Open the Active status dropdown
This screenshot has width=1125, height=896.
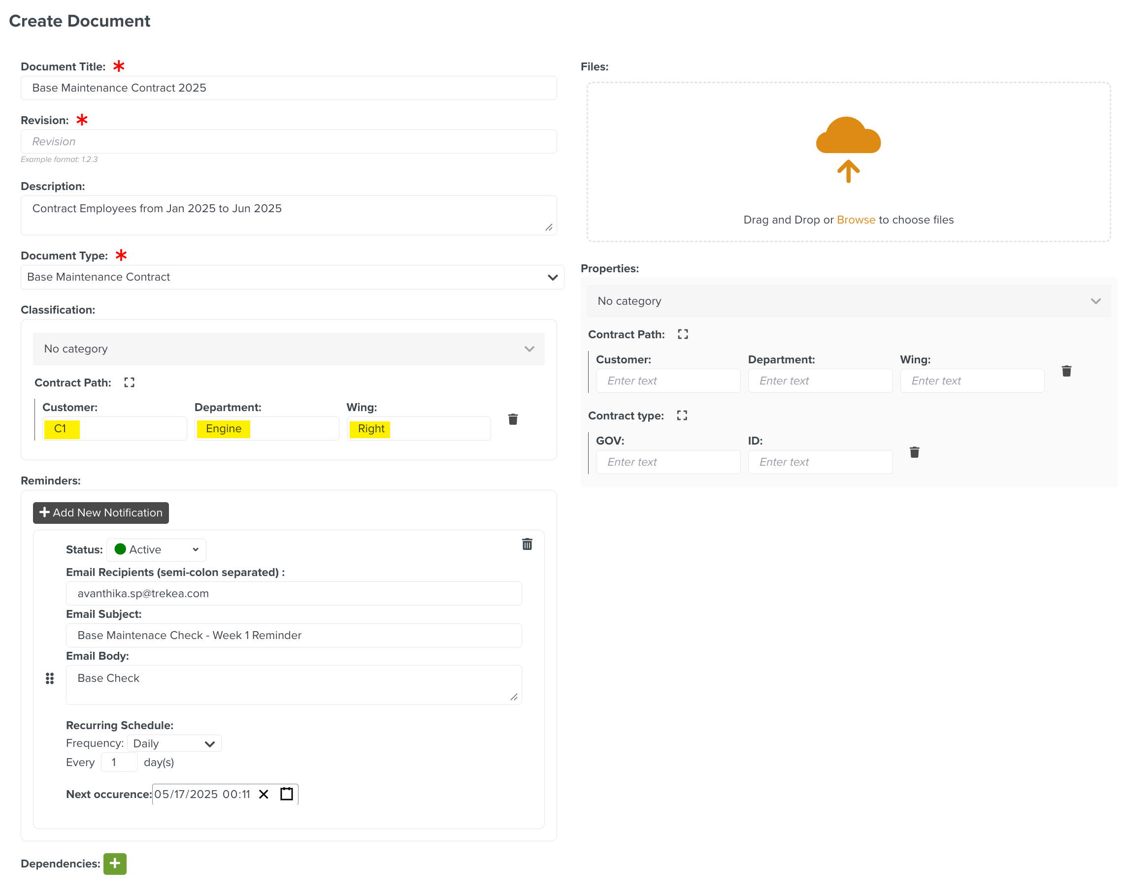click(157, 549)
